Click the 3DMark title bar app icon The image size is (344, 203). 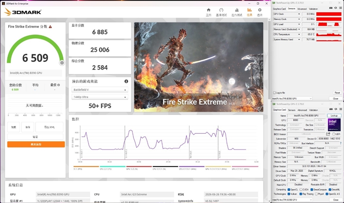(3, 3)
